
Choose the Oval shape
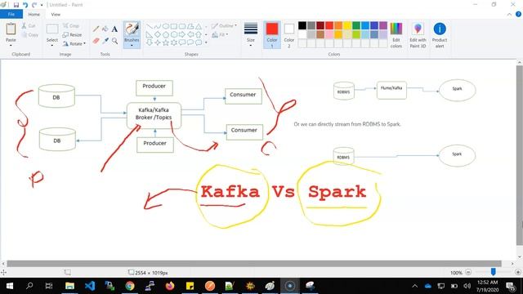[166, 26]
